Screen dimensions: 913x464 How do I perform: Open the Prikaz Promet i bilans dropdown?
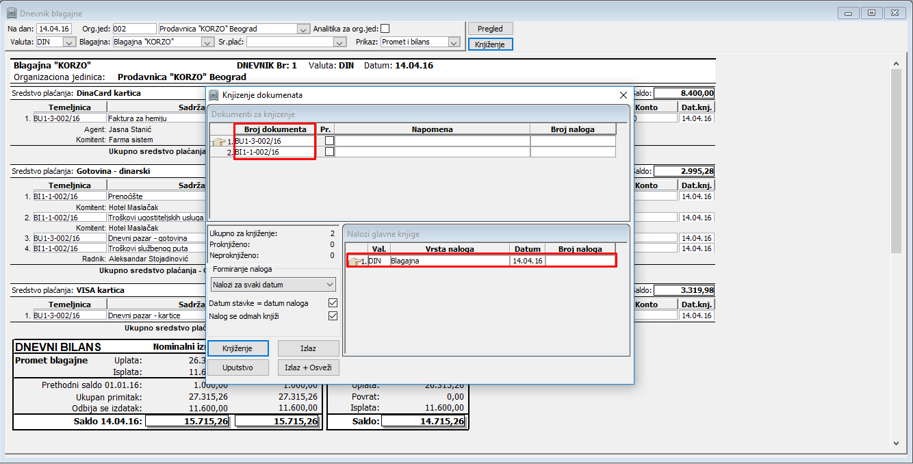pyautogui.click(x=453, y=42)
